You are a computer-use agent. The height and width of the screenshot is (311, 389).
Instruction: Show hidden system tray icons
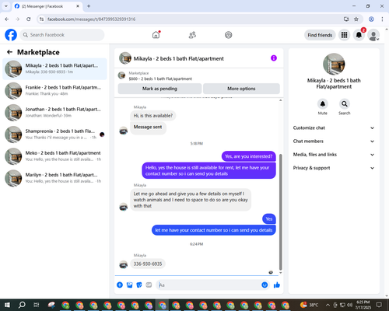[x=328, y=305]
